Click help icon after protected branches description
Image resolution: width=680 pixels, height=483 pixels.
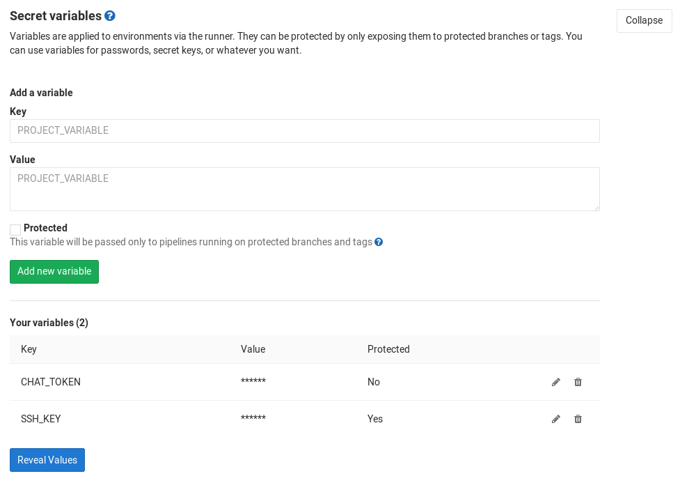379,242
